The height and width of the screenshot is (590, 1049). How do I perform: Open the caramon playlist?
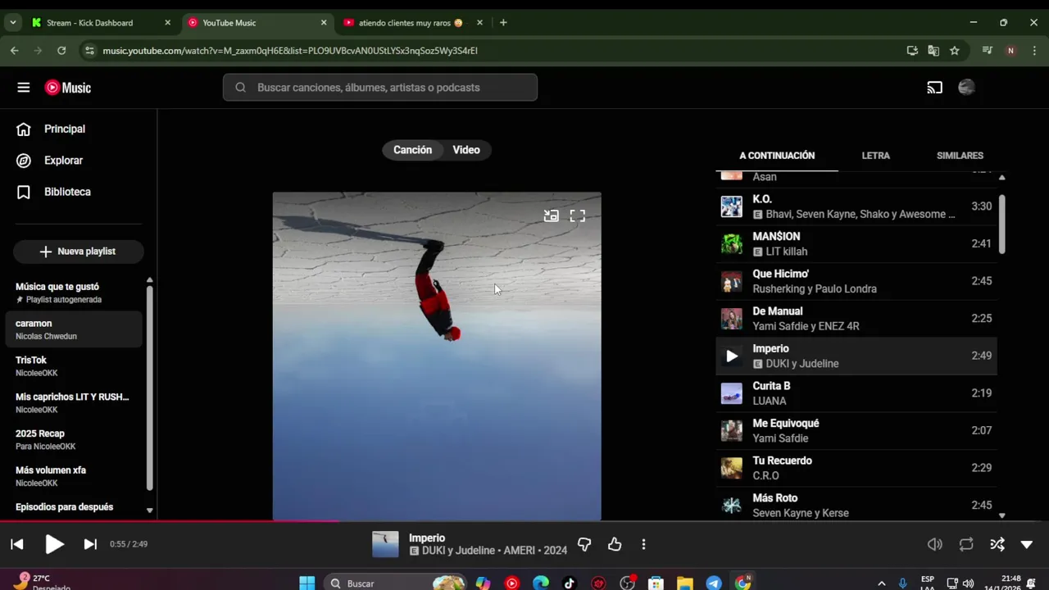coord(74,329)
